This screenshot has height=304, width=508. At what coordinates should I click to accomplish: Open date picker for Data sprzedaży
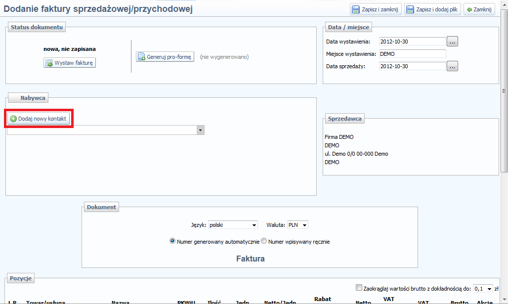coord(452,66)
